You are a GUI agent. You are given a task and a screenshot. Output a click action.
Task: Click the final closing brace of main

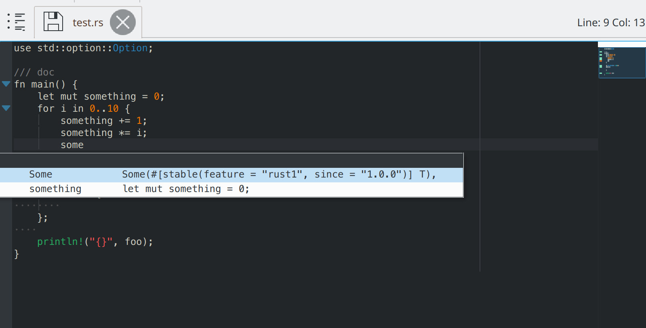(17, 254)
